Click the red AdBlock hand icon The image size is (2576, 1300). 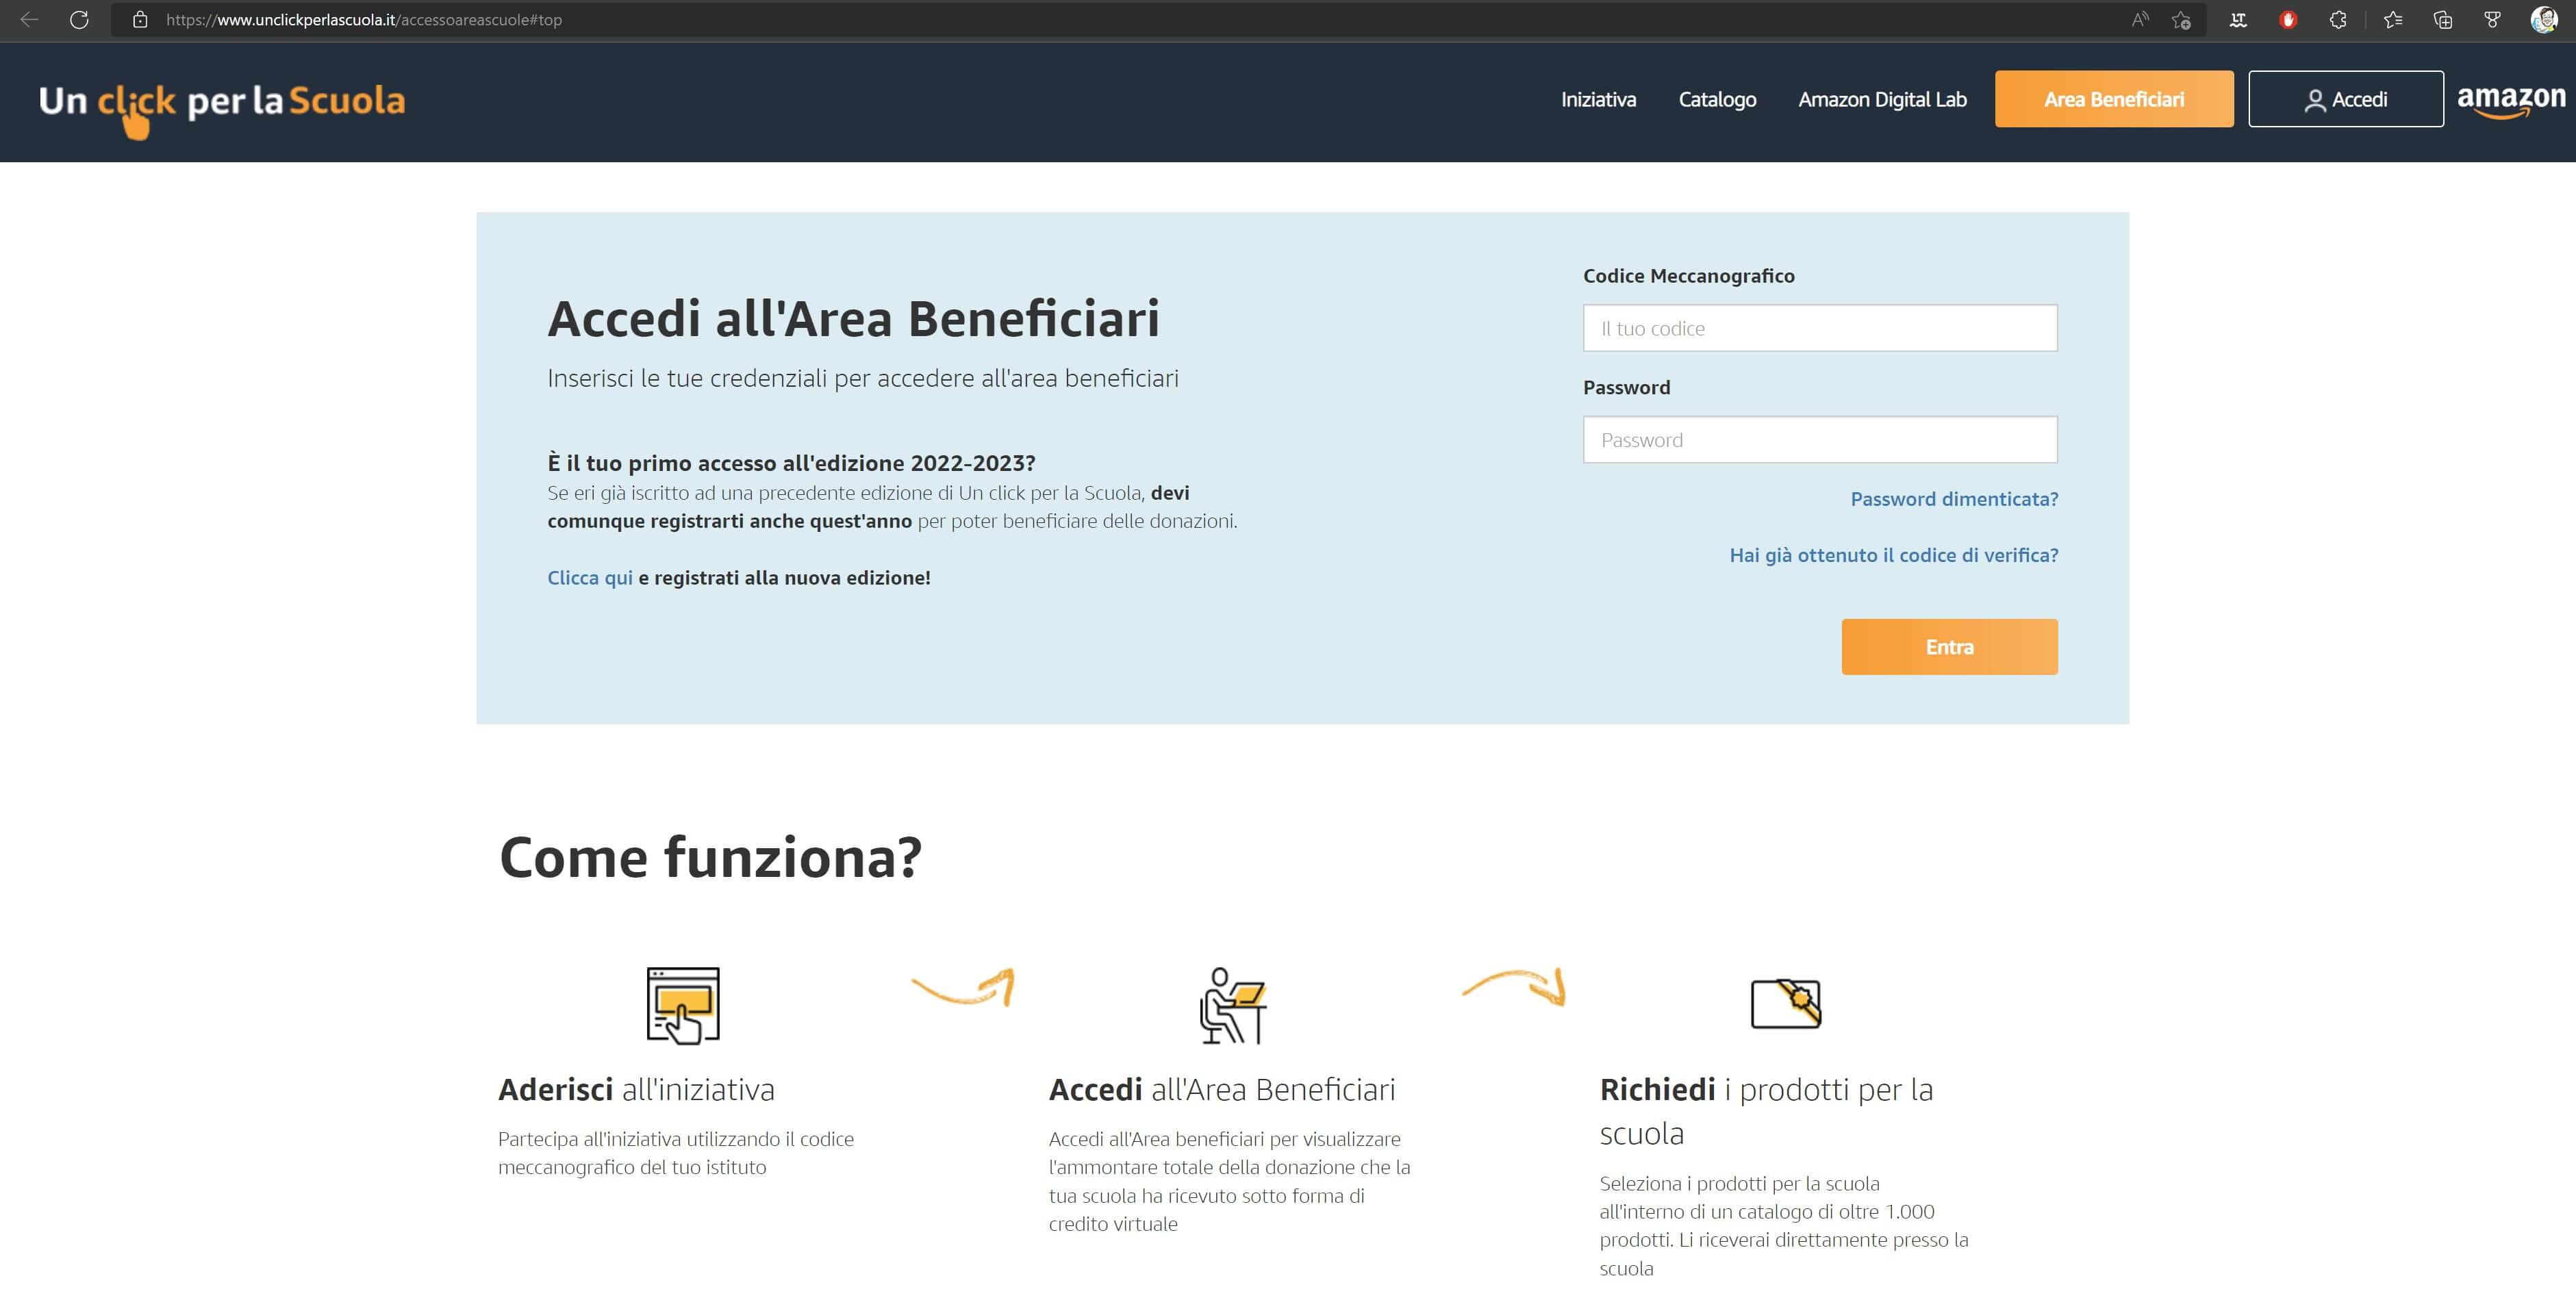coord(2288,19)
